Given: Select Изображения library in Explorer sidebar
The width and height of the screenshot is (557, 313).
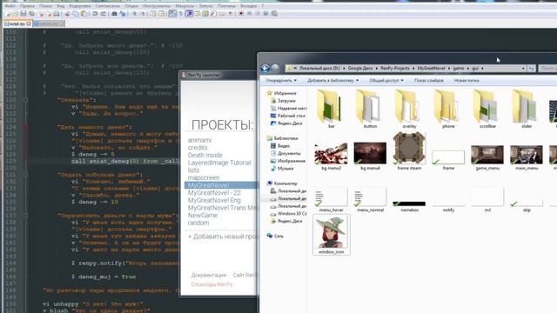Looking at the screenshot, I should [x=288, y=161].
